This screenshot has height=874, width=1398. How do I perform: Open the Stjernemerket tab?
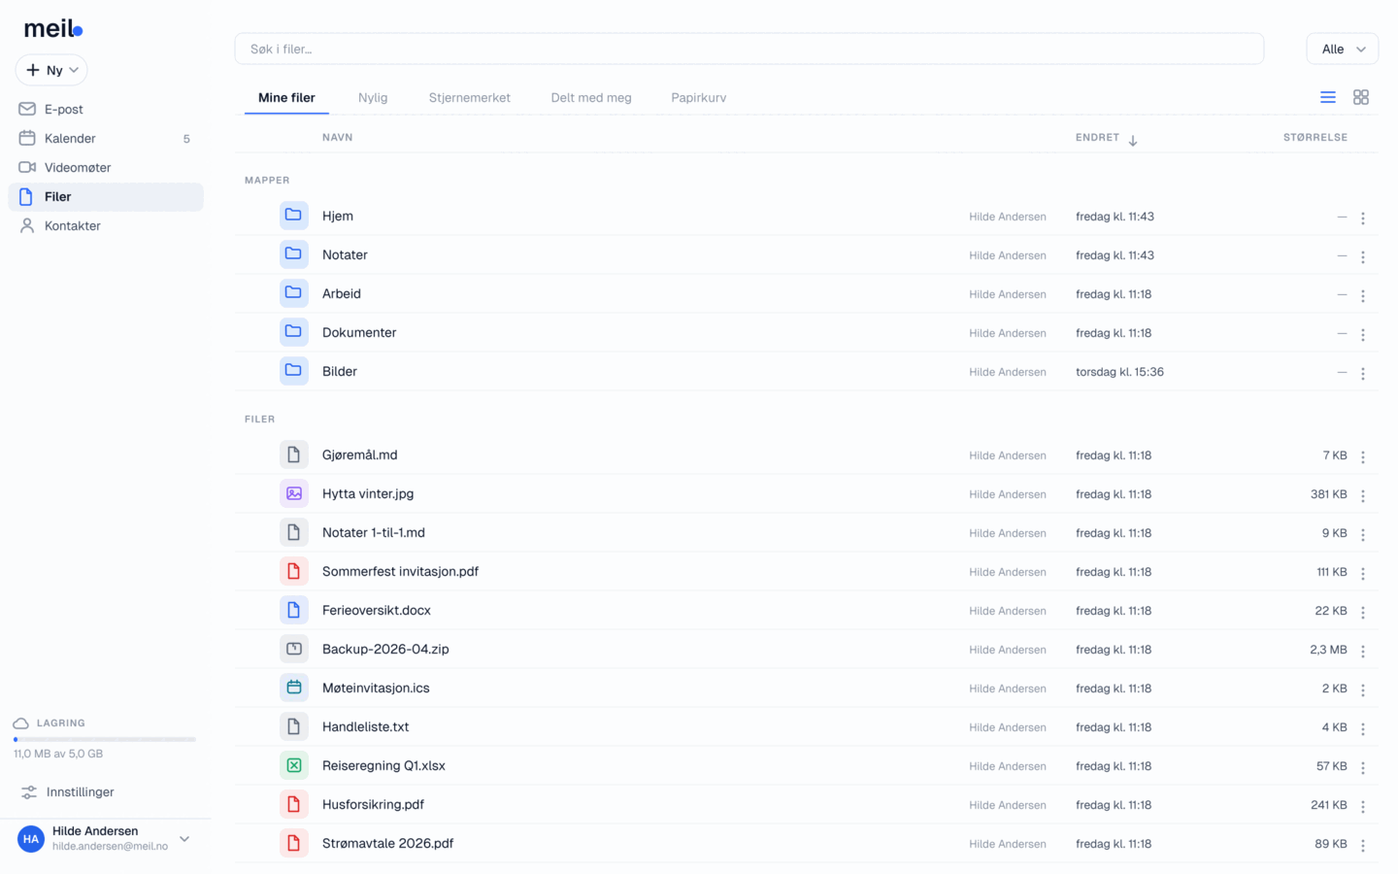tap(470, 97)
